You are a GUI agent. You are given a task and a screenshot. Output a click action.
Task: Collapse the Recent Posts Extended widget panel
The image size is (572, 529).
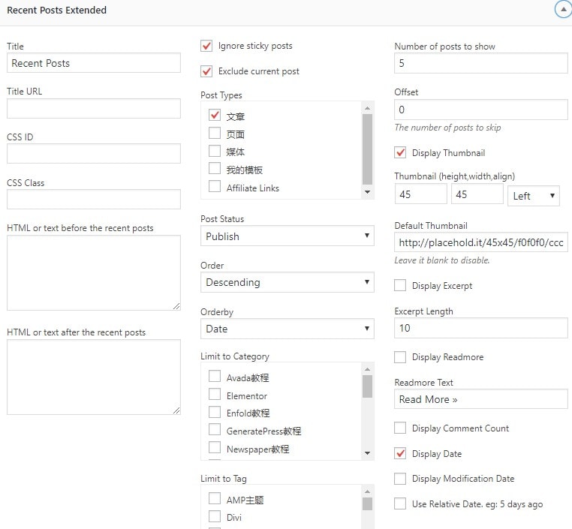pyautogui.click(x=561, y=11)
